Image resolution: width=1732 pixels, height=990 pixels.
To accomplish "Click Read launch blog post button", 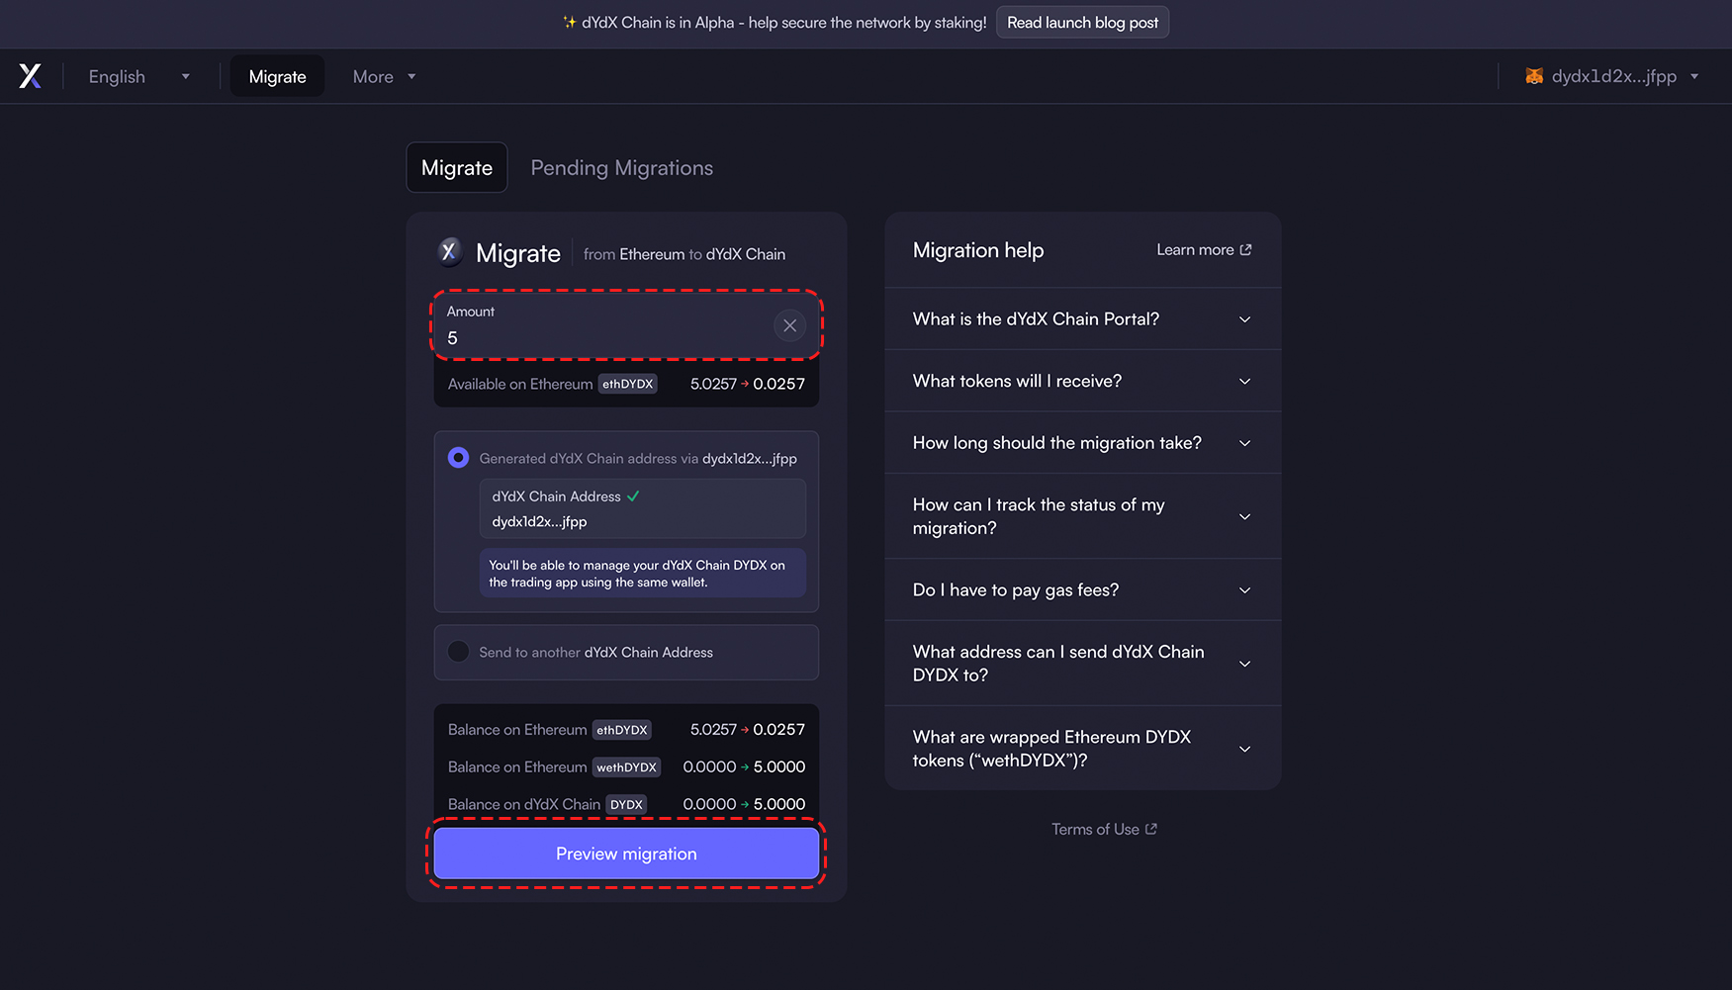I will pyautogui.click(x=1082, y=22).
